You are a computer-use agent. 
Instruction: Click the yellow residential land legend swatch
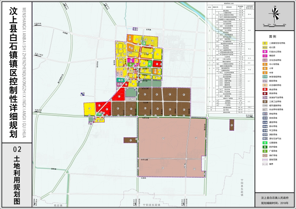pyautogui.click(x=265, y=43)
